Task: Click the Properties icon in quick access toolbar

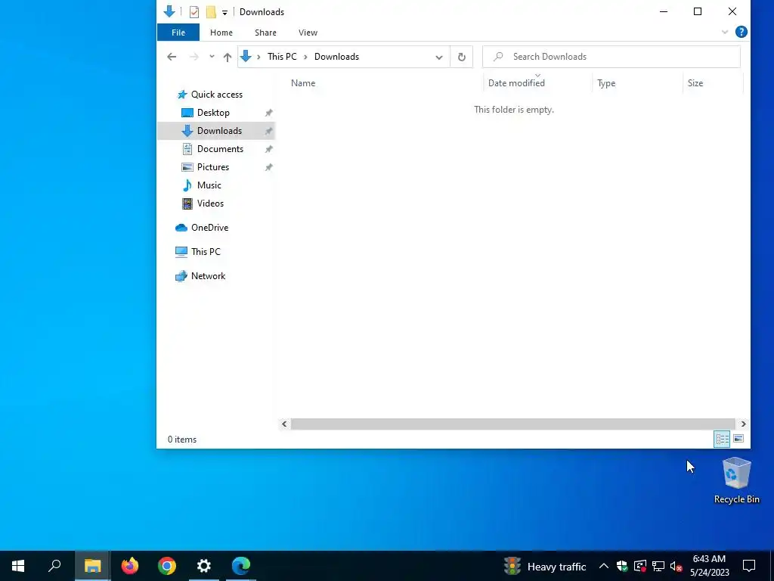Action: point(194,12)
